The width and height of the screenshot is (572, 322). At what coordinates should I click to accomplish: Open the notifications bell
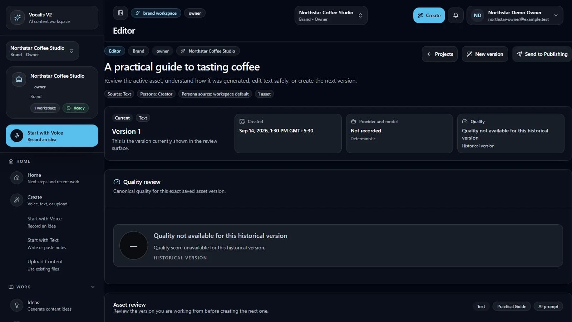click(x=456, y=15)
